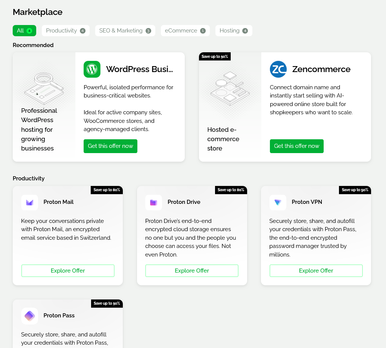386x348 pixels.
Task: Explore the Proton Mail offer
Action: tap(68, 271)
